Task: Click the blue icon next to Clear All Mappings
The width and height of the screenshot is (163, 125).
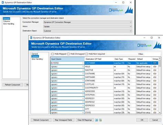Action: point(97,120)
